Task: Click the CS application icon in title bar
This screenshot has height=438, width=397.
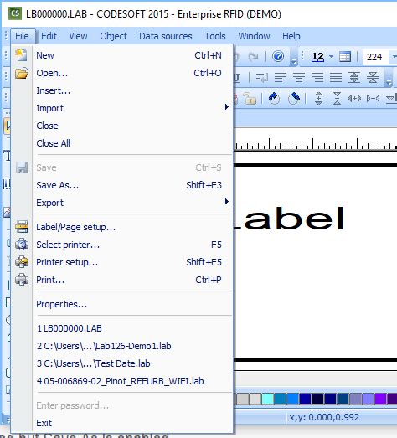Action: click(15, 13)
